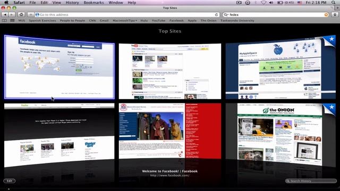Viewport: 340px width, 191px height.
Task: Click the Edit button in Top Sites
Action: [10, 181]
